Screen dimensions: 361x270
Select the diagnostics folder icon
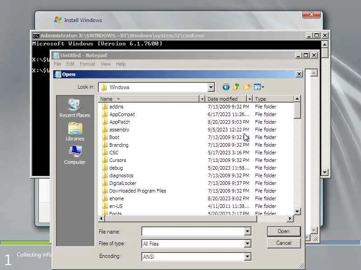coord(105,175)
